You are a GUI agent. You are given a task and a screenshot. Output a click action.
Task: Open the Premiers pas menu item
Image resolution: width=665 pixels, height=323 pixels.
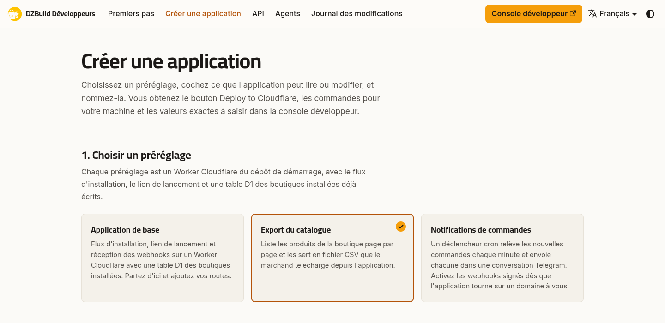click(131, 14)
